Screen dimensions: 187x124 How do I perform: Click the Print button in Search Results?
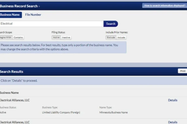tap(183, 71)
